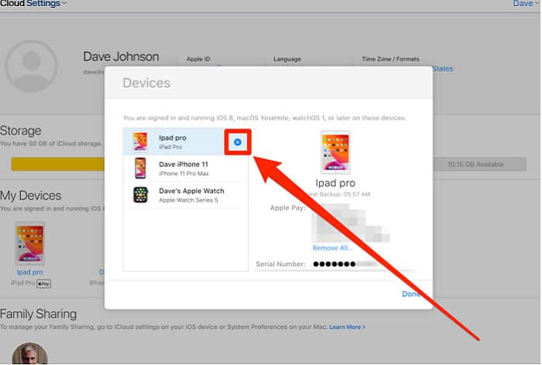Open Ipad pro thumbnail under My Devices
The width and height of the screenshot is (542, 365).
point(30,244)
